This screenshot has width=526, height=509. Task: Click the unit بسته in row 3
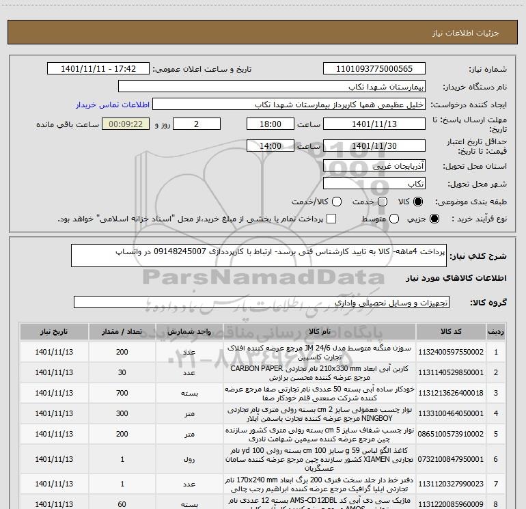(x=189, y=394)
